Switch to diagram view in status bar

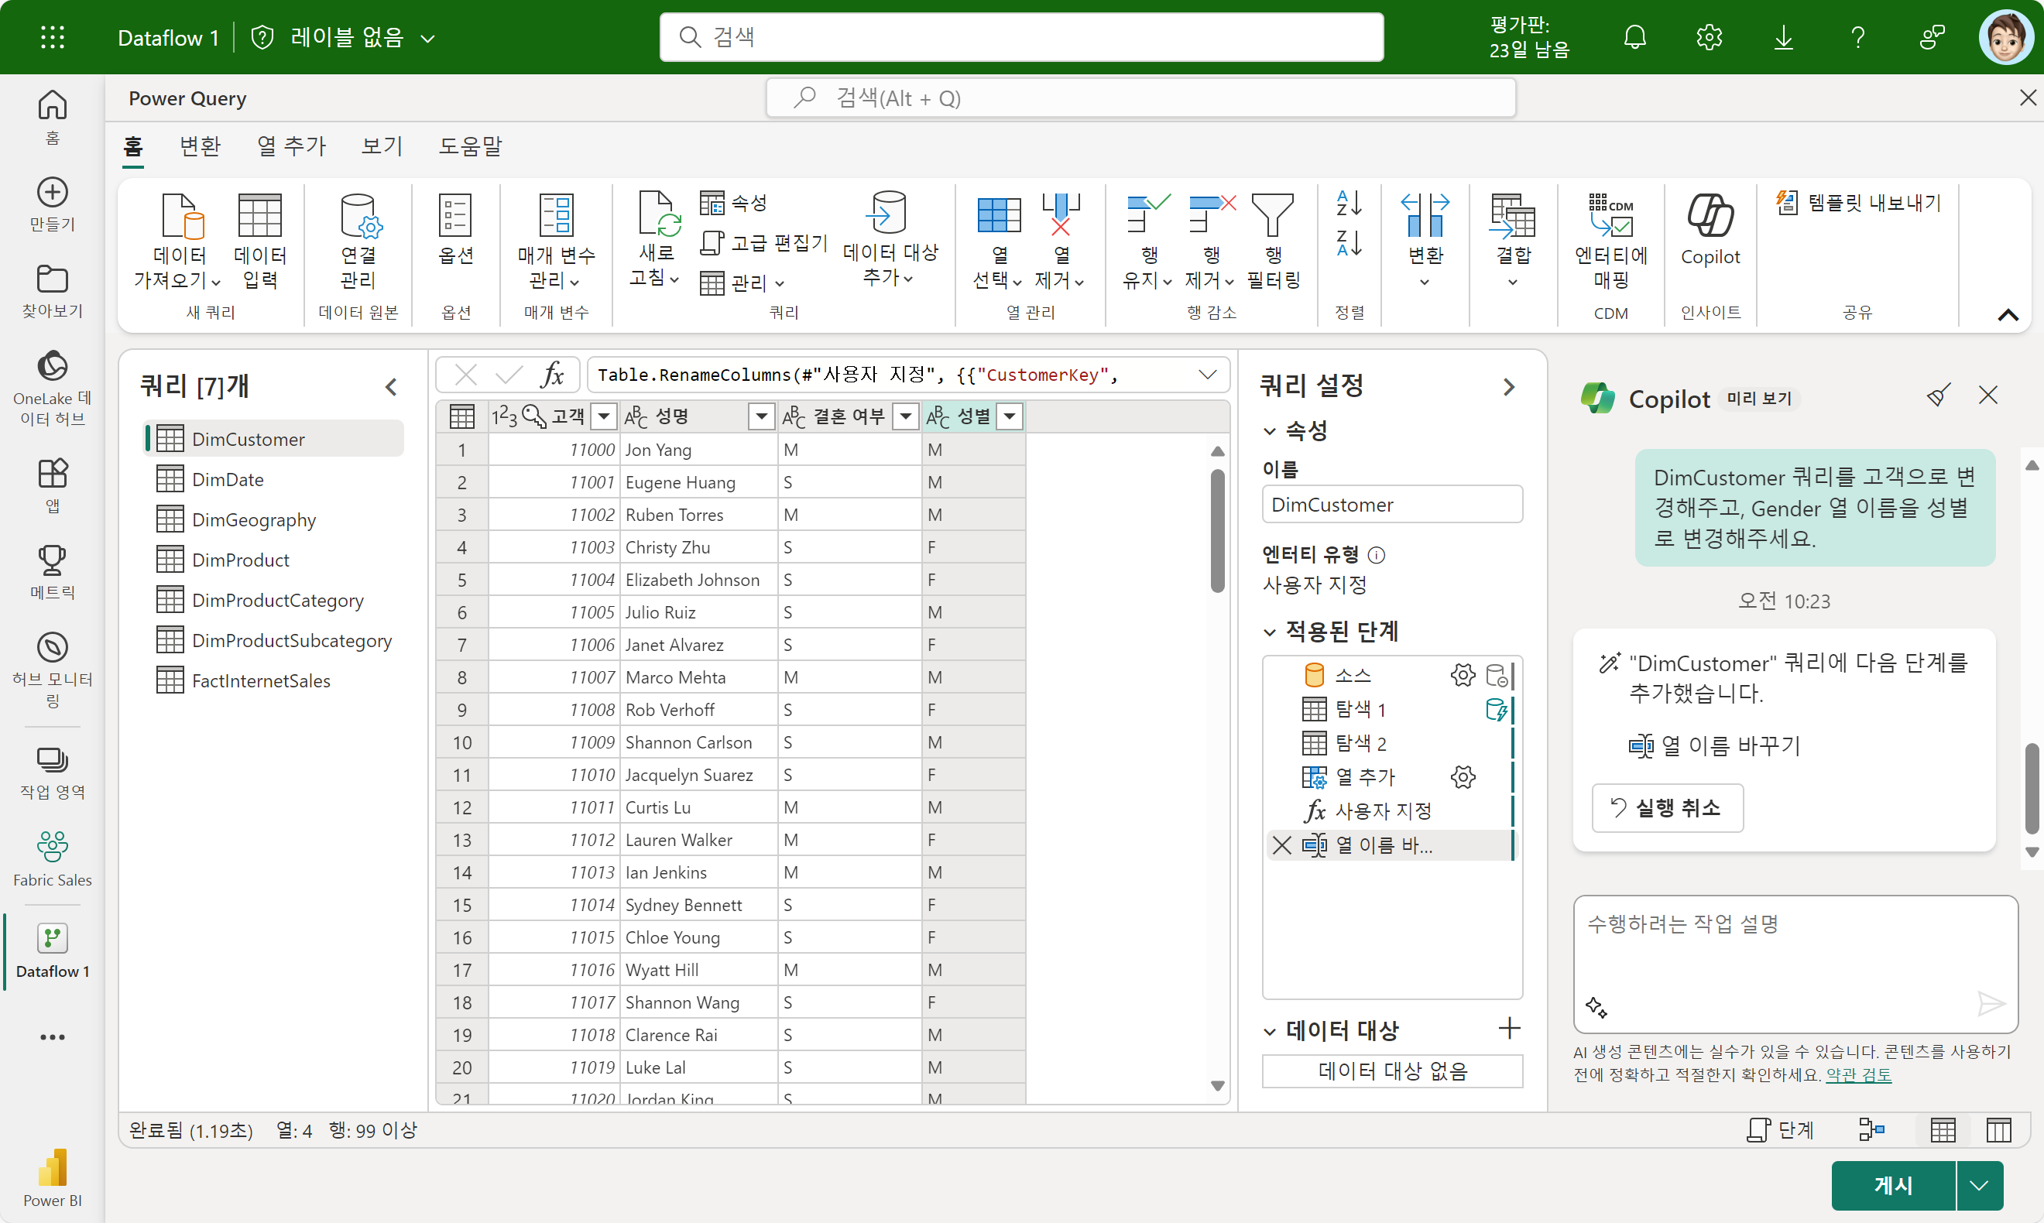pyautogui.click(x=1872, y=1130)
